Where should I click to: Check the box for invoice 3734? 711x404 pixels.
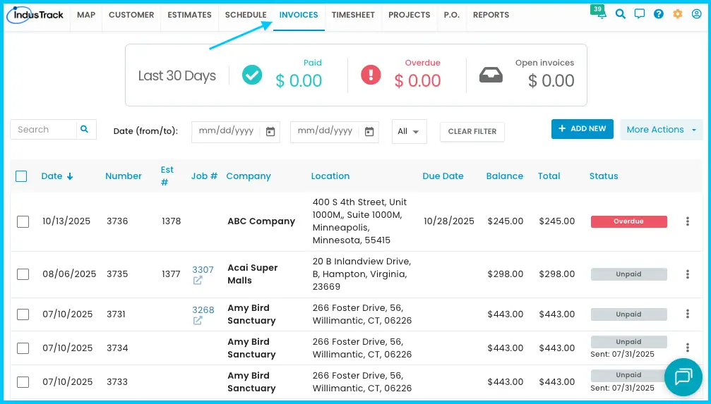[23, 348]
